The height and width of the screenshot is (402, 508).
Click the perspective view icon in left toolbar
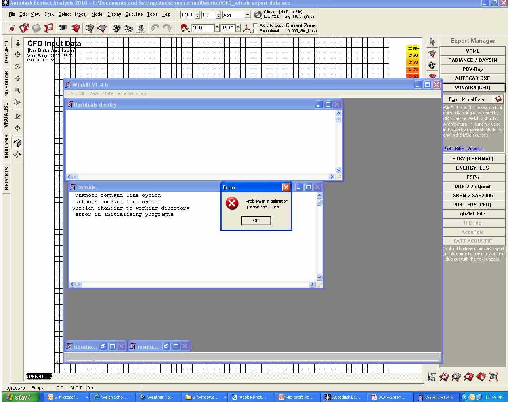coord(17,102)
